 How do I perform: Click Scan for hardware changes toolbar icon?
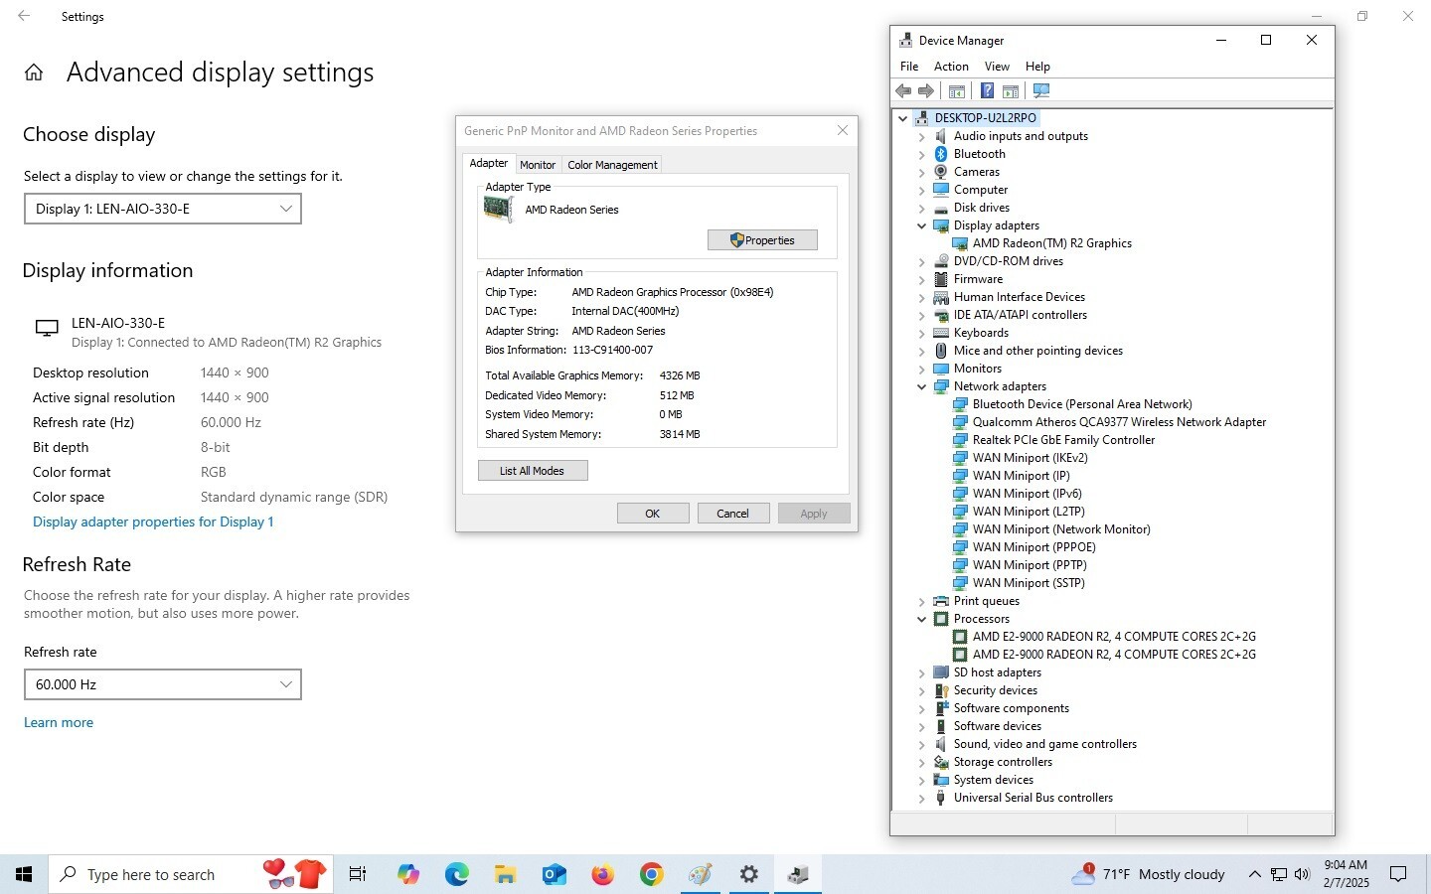pos(1041,91)
